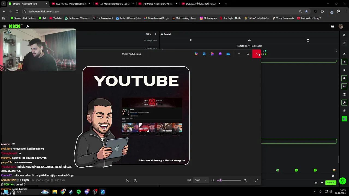Click the speech bubble icon below Sohbet header

pyautogui.click(x=249, y=40)
